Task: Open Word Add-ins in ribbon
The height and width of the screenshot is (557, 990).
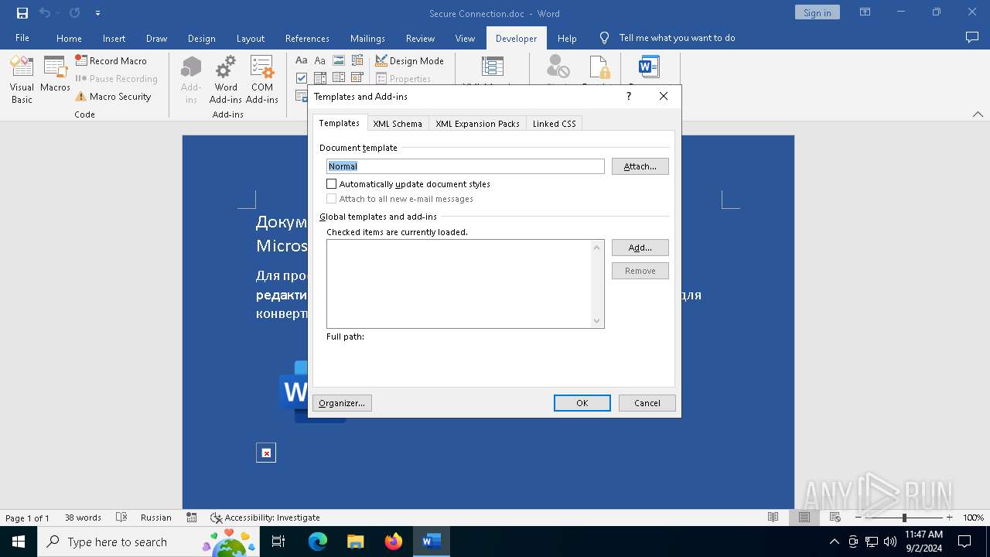Action: pyautogui.click(x=226, y=80)
